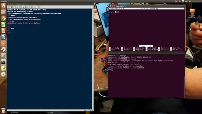Viewport: 202px width, 114px height.
Task: Open the CBT Nuggets CompTIA desktop folder
Action: point(192,14)
